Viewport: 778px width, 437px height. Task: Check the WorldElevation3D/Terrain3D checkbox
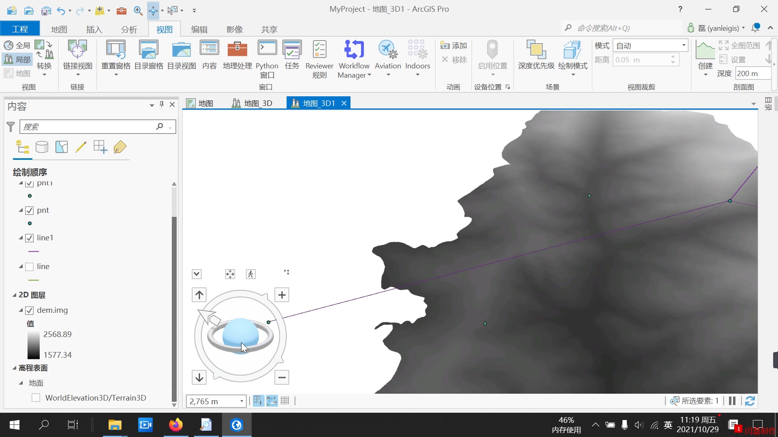[x=36, y=398]
